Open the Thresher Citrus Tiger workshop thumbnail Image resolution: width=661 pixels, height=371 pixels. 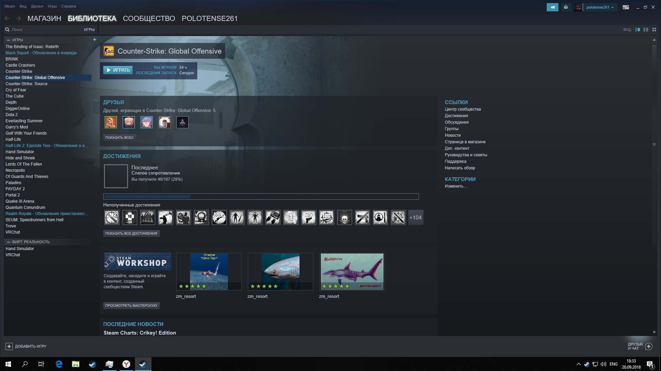[209, 272]
